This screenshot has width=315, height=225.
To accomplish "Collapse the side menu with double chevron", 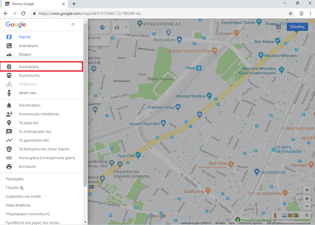I will point(73,24).
